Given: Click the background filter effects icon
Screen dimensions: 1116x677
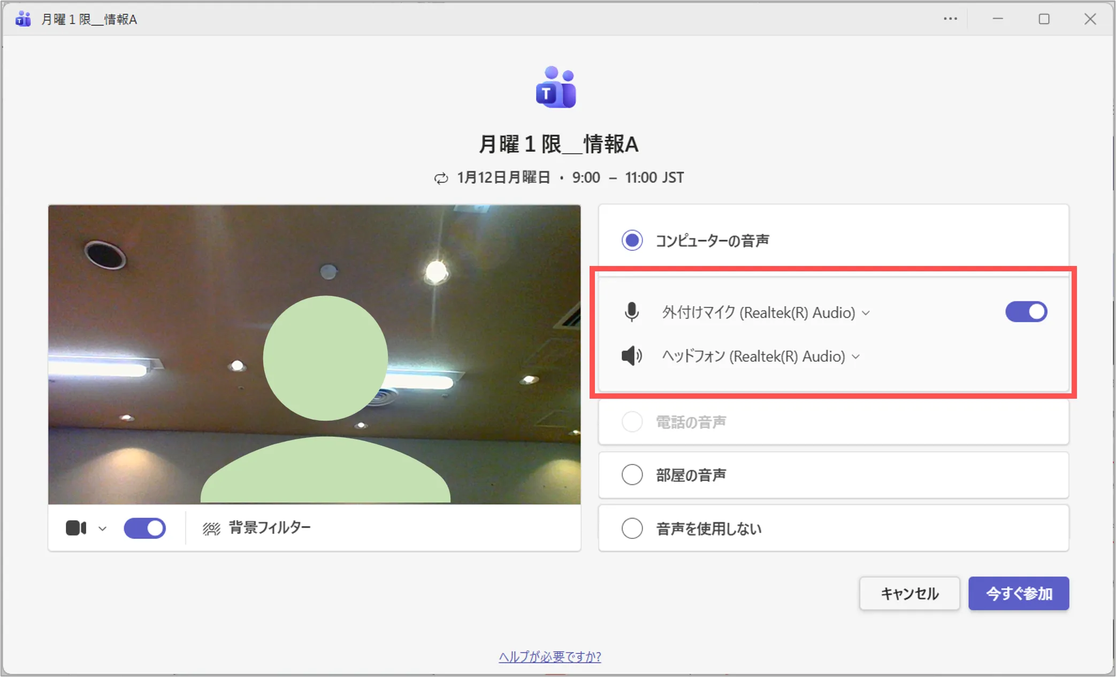Looking at the screenshot, I should coord(211,529).
